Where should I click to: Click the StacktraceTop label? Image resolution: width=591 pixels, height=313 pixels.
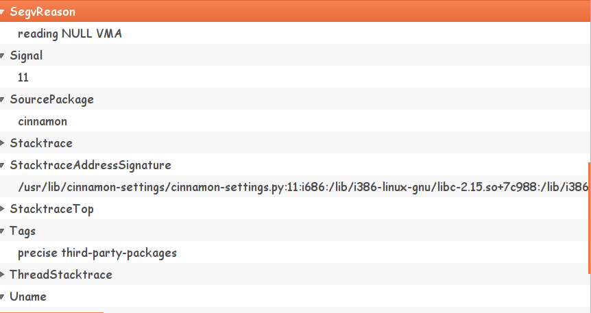pos(51,209)
